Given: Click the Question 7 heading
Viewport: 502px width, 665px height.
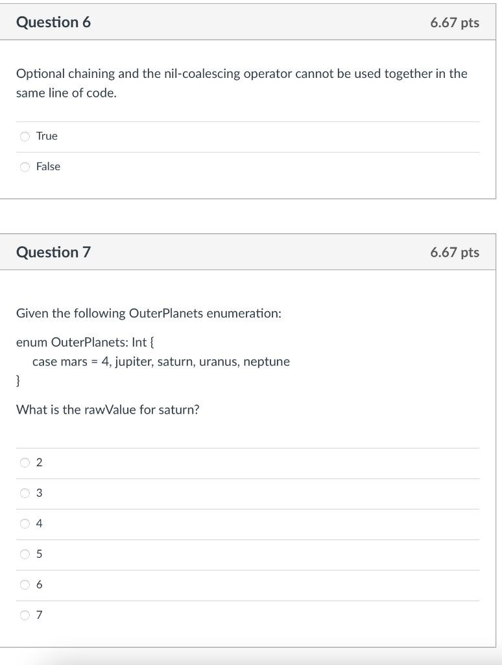Looking at the screenshot, I should click(54, 252).
